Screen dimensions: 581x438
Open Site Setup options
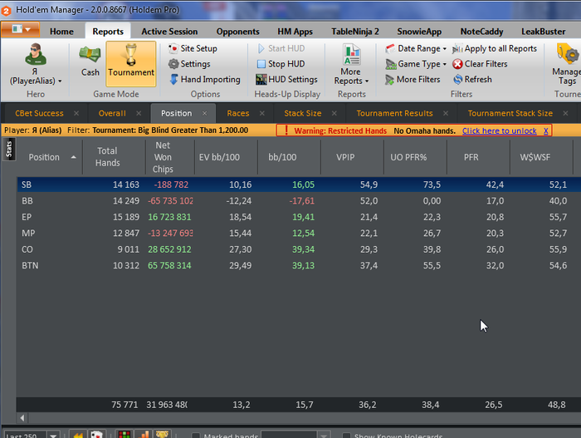tap(193, 49)
